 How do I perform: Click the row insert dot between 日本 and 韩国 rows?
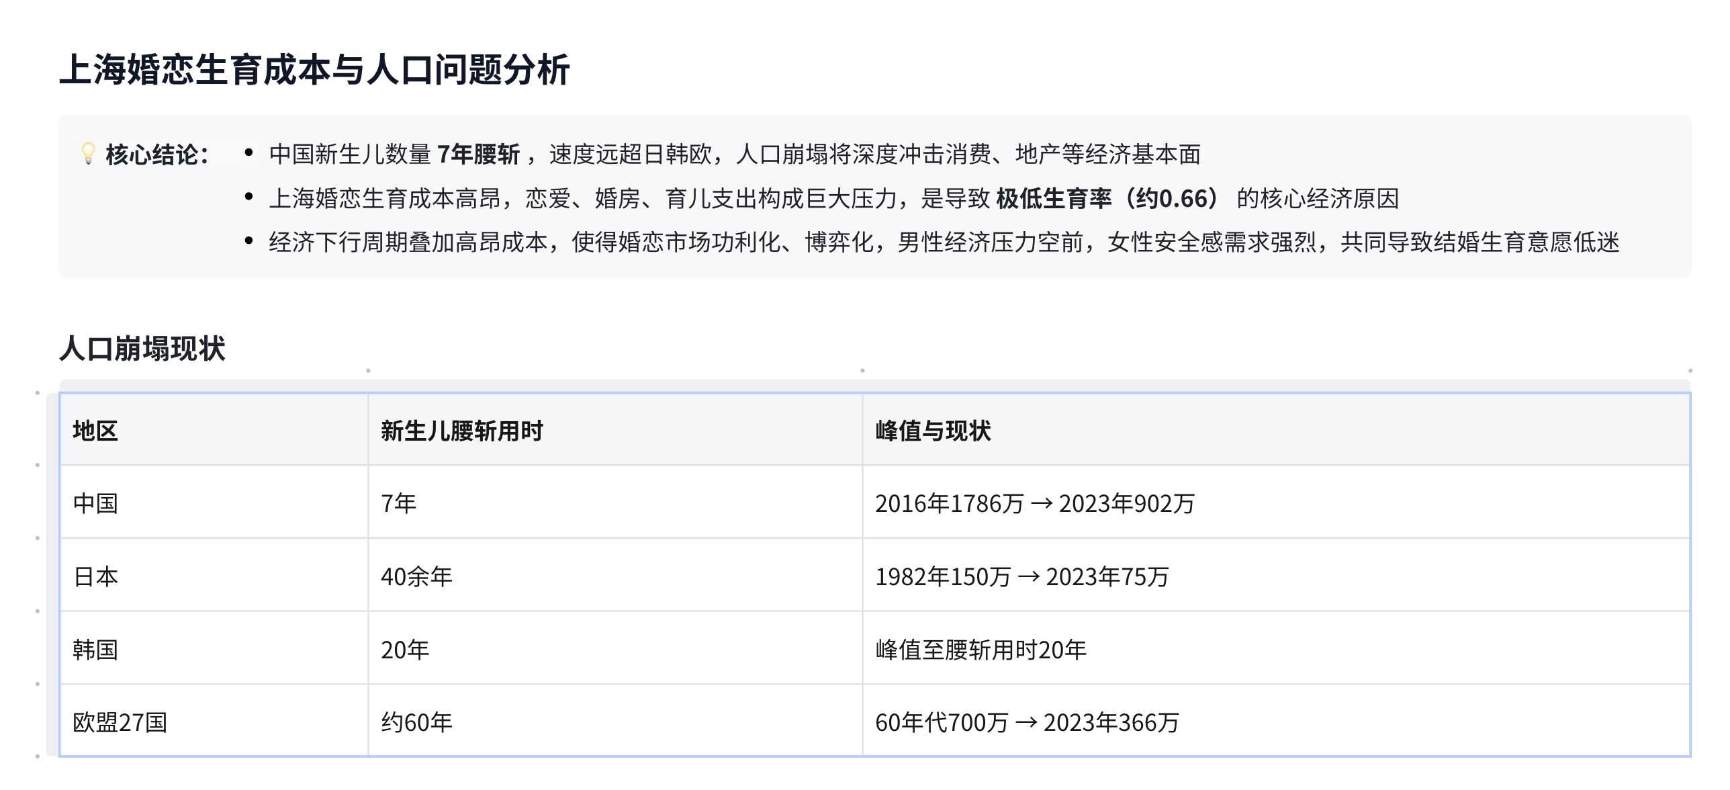(x=38, y=611)
